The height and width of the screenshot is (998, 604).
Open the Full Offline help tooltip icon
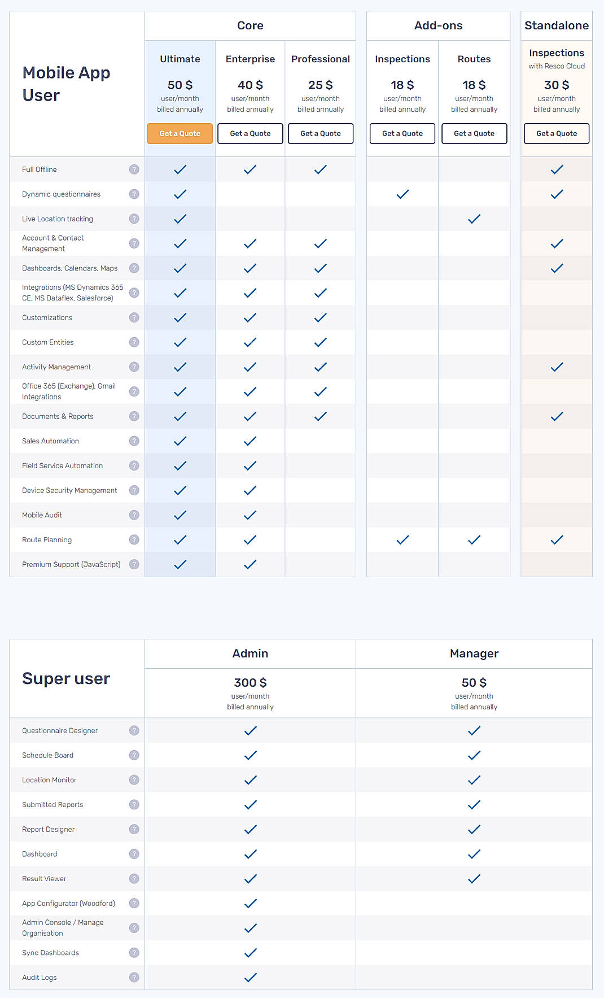tap(134, 169)
